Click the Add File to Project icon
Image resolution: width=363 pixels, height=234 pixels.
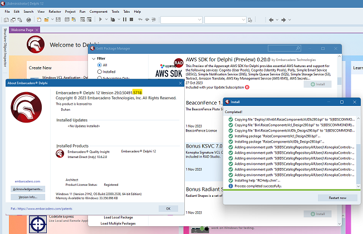(x=82, y=19)
